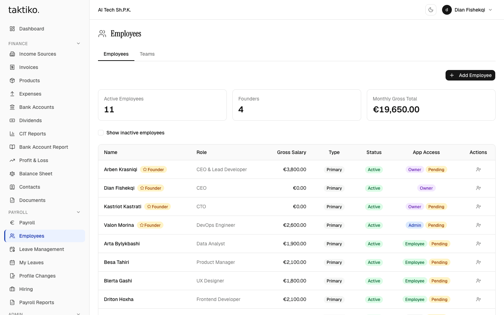
Task: Go to Bank Accounts page
Action: click(x=36, y=107)
